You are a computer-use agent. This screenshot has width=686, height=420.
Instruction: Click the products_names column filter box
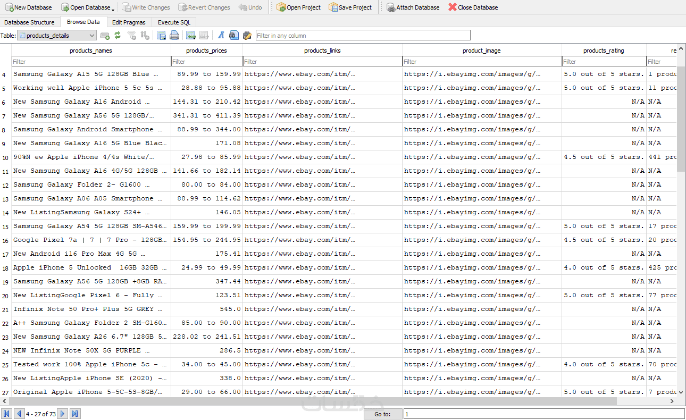click(91, 62)
